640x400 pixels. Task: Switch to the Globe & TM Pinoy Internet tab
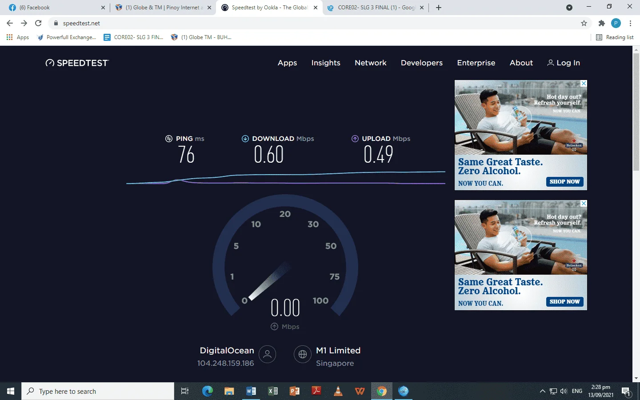pos(163,8)
